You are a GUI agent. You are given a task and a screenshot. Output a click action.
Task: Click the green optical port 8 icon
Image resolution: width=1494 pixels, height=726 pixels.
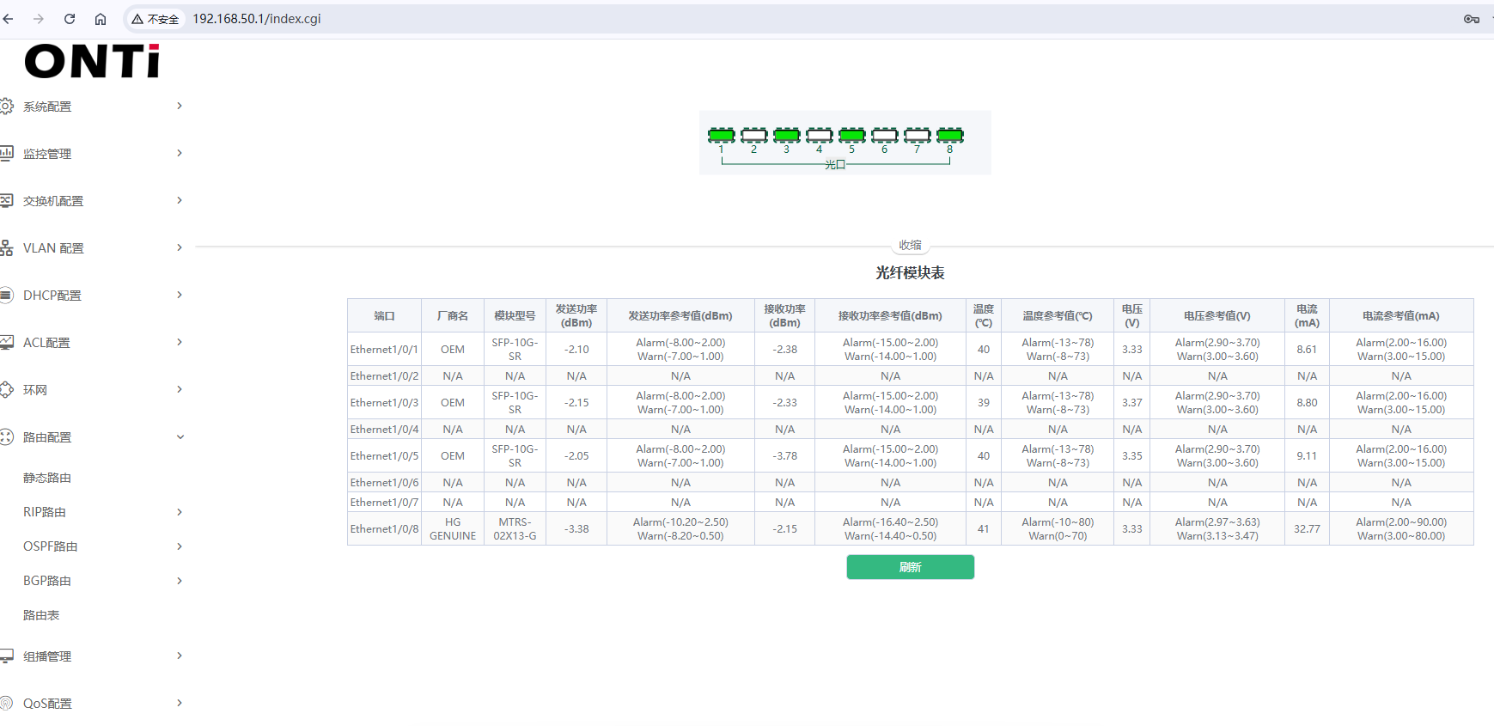[x=949, y=135]
